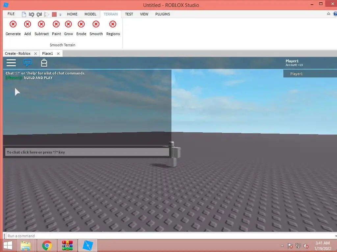Pick the Erode terrain tool
The height and width of the screenshot is (252, 337).
[x=81, y=28]
